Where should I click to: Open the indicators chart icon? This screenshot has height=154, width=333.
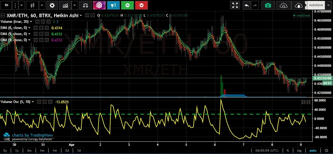tap(65, 5)
